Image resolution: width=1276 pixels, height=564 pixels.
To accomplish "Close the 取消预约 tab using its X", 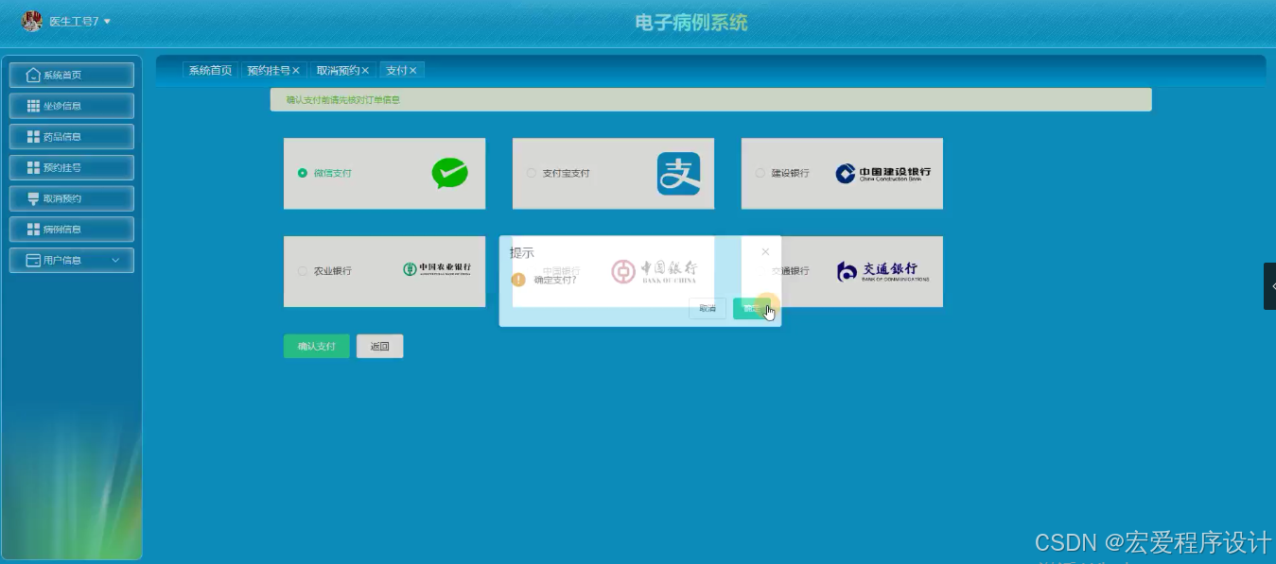I will pyautogui.click(x=365, y=70).
